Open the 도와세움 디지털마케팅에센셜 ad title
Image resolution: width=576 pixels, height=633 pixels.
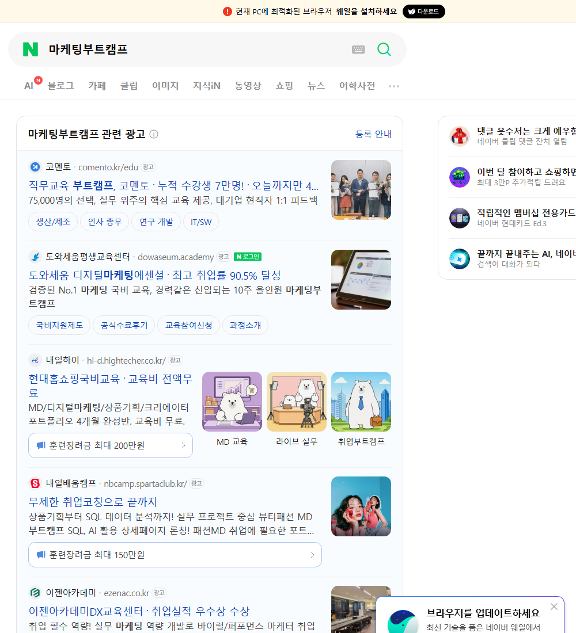pos(154,275)
